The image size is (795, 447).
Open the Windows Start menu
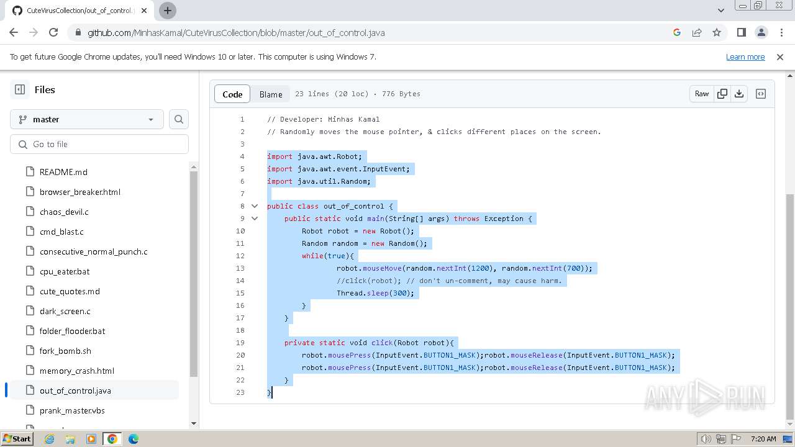point(17,439)
